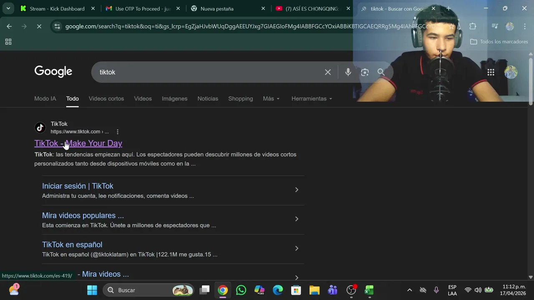
Task: Expand the TikTok en español chevron
Action: pos(297,248)
